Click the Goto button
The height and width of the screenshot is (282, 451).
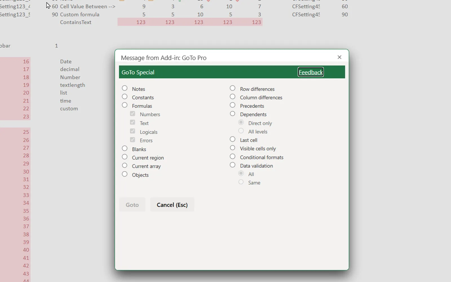tap(132, 205)
